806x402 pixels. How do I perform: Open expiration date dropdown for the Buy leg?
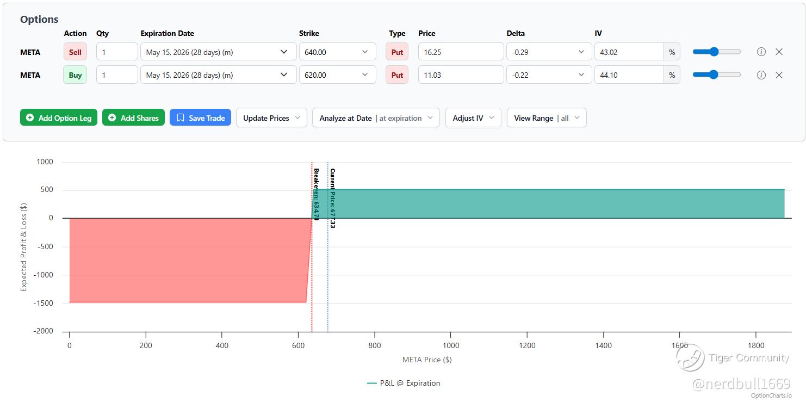219,75
